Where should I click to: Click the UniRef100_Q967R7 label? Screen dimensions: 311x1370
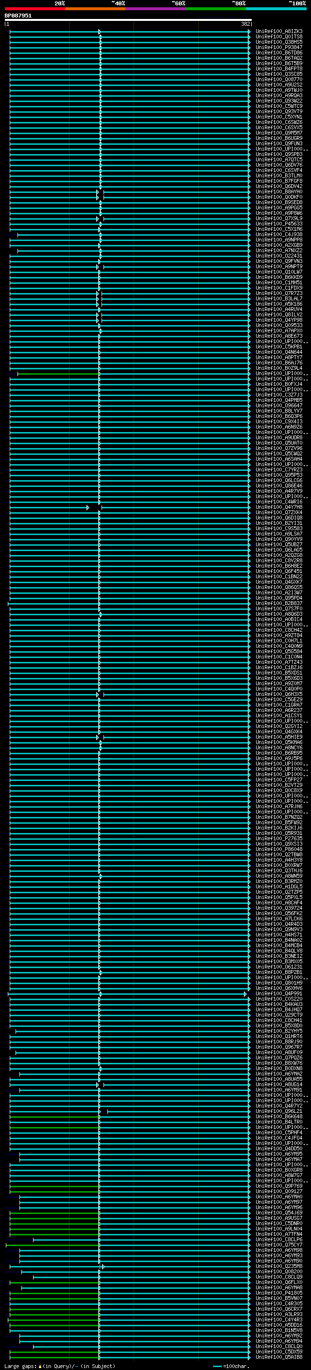[x=279, y=1047]
